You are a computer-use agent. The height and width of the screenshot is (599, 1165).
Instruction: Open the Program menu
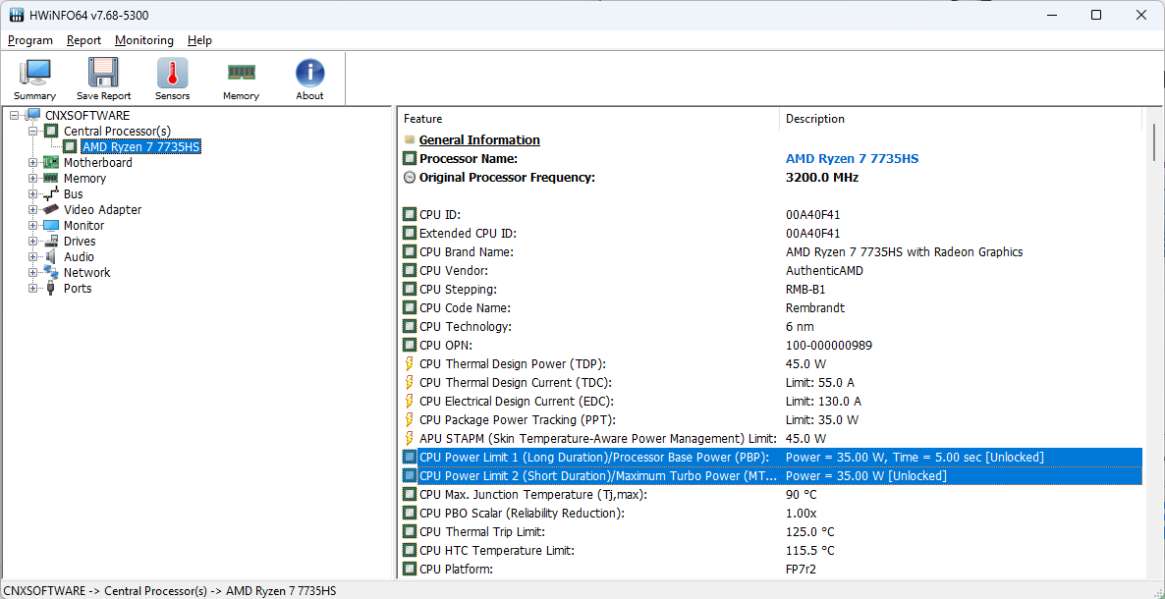click(x=30, y=40)
